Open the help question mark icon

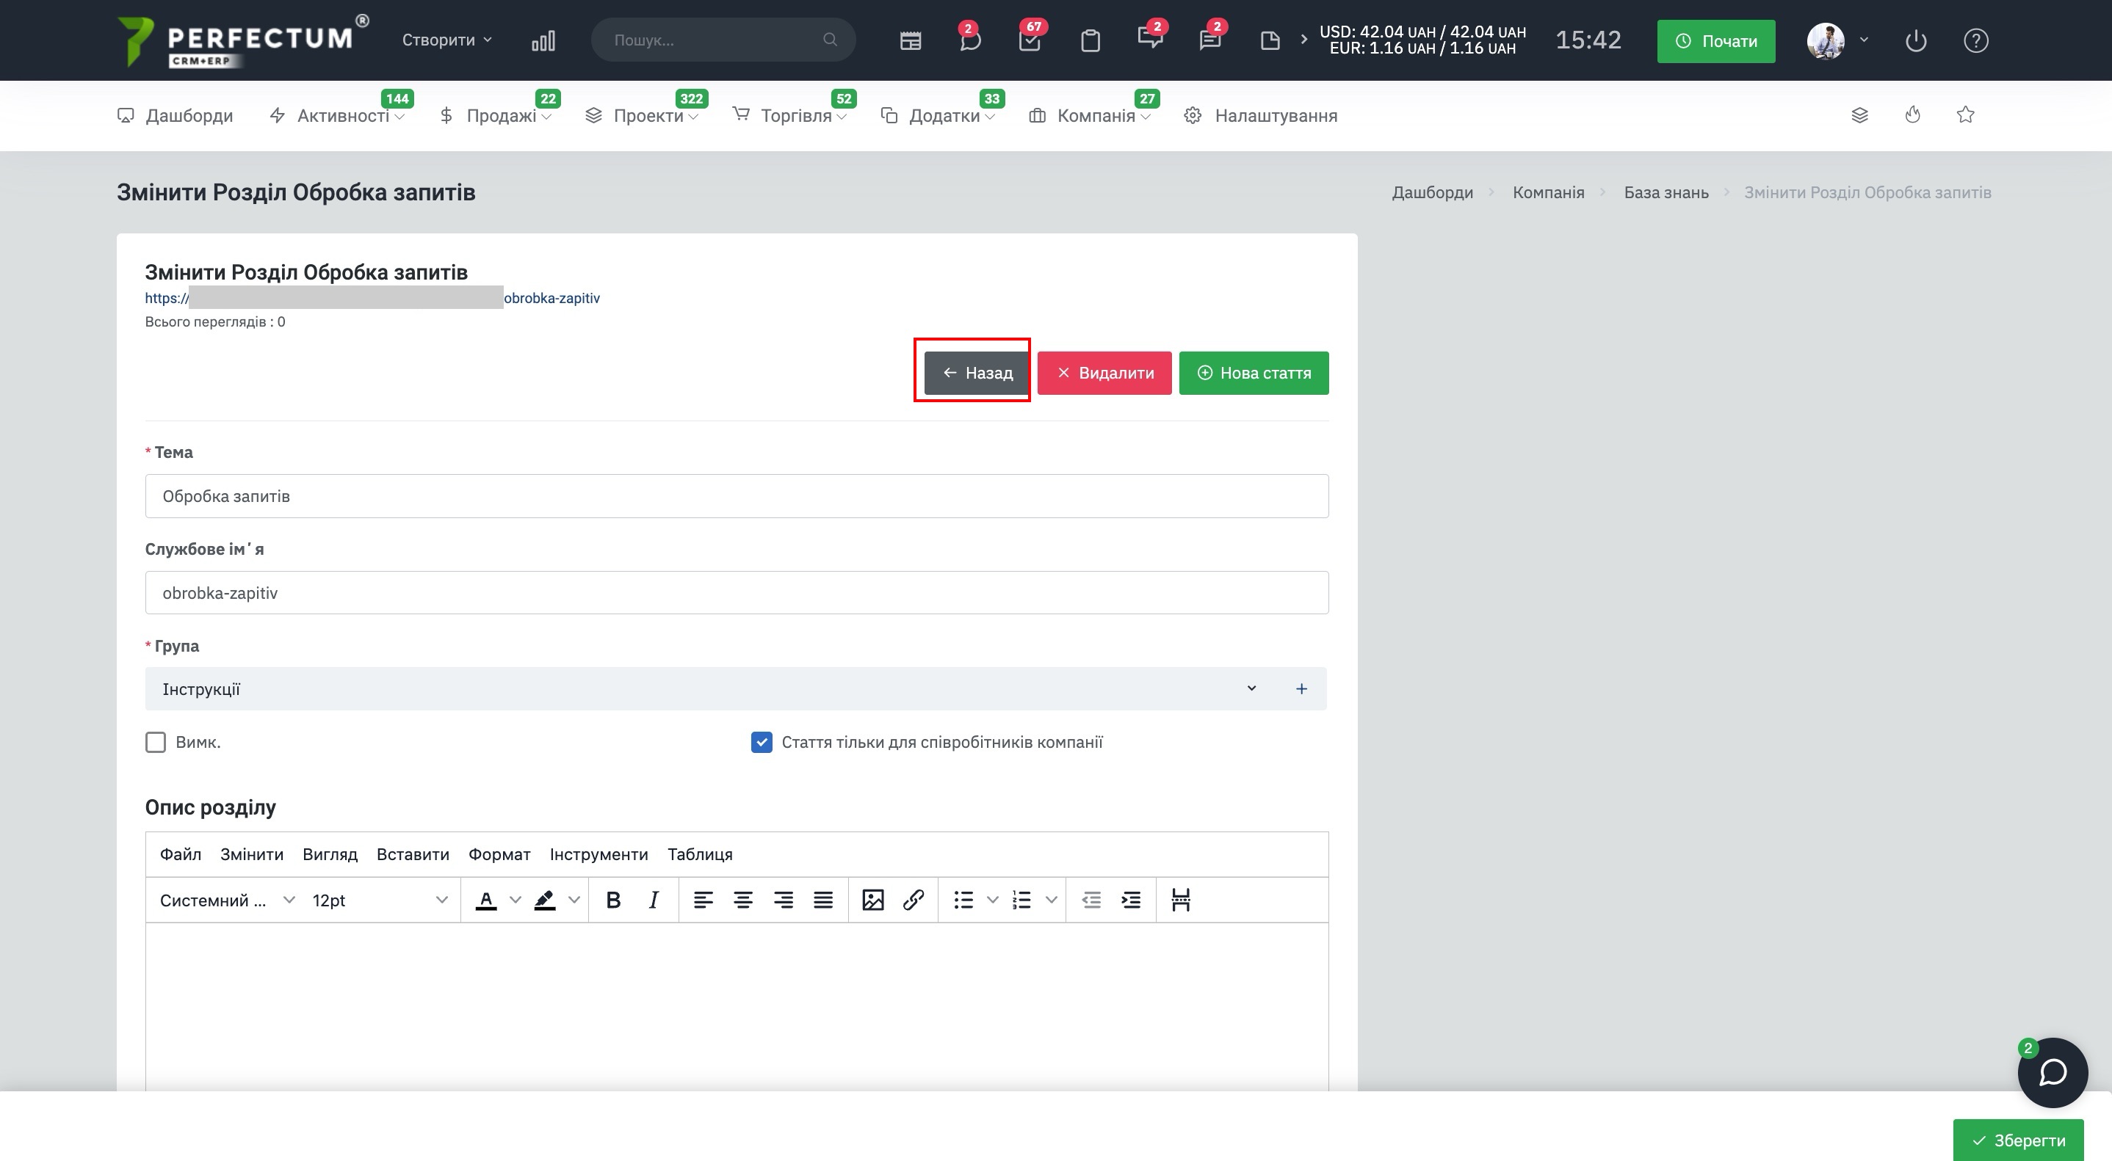tap(1975, 40)
